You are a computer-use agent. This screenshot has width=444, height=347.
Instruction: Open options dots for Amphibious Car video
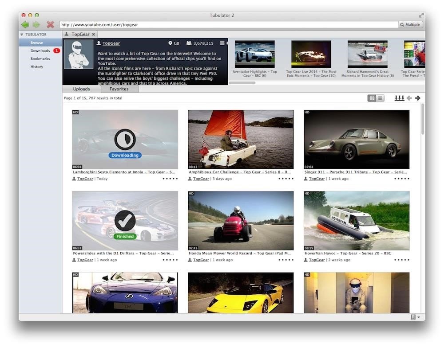[286, 179]
